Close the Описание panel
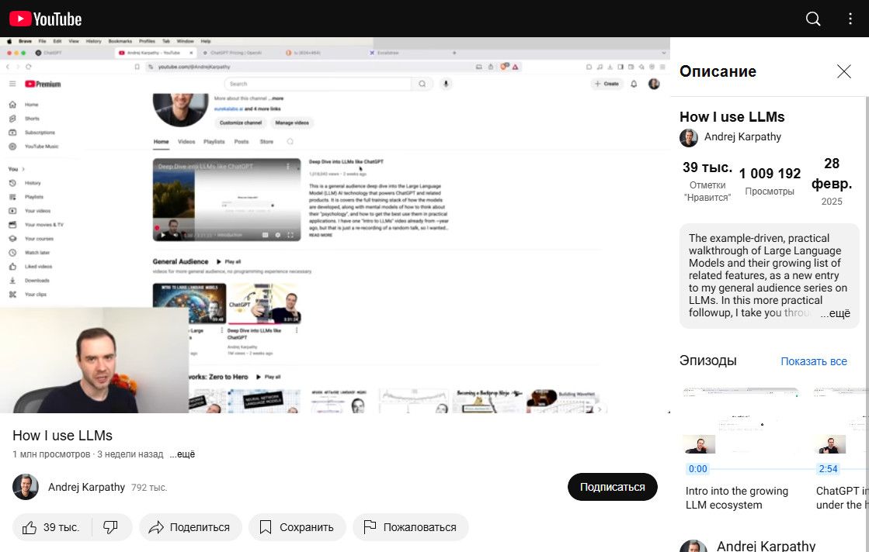This screenshot has width=869, height=552. [843, 71]
